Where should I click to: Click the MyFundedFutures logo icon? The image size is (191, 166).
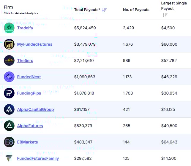point(9,44)
